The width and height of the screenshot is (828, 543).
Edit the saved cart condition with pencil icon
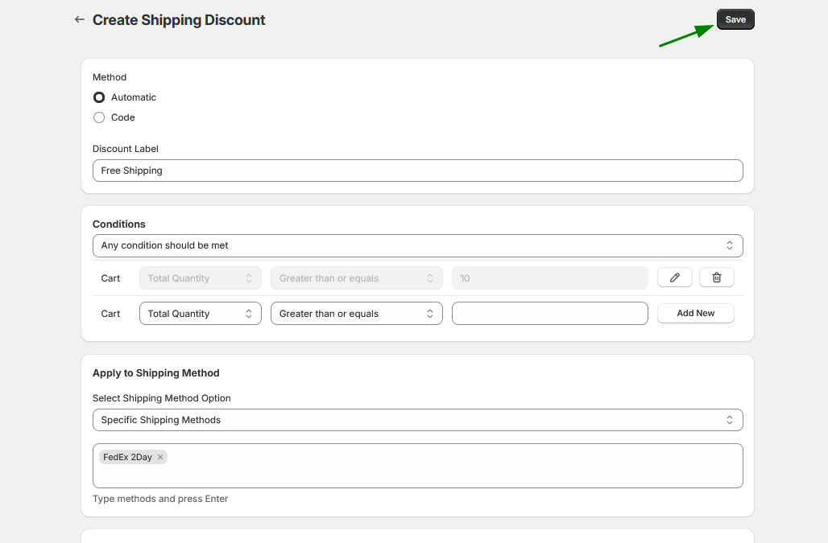[675, 278]
